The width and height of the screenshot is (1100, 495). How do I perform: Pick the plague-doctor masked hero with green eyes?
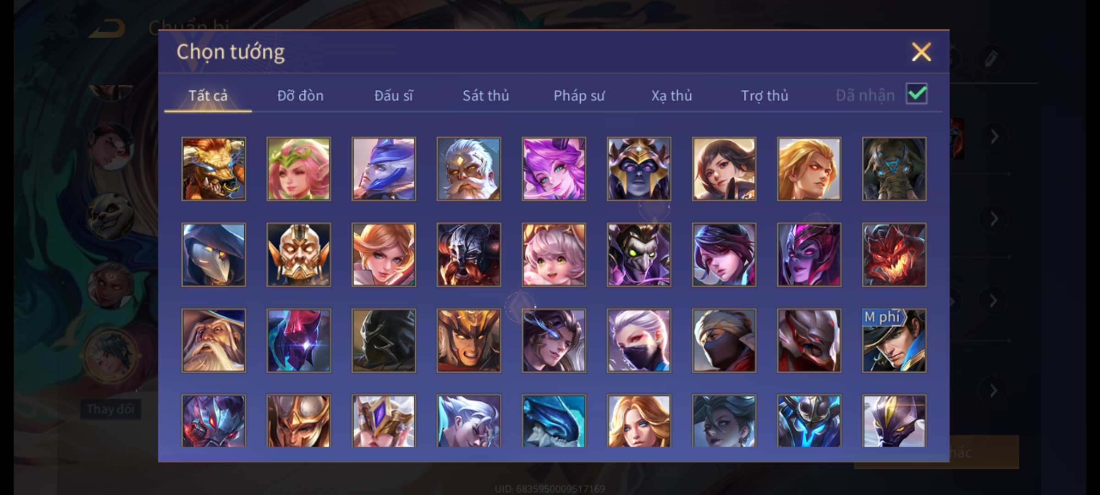point(639,255)
